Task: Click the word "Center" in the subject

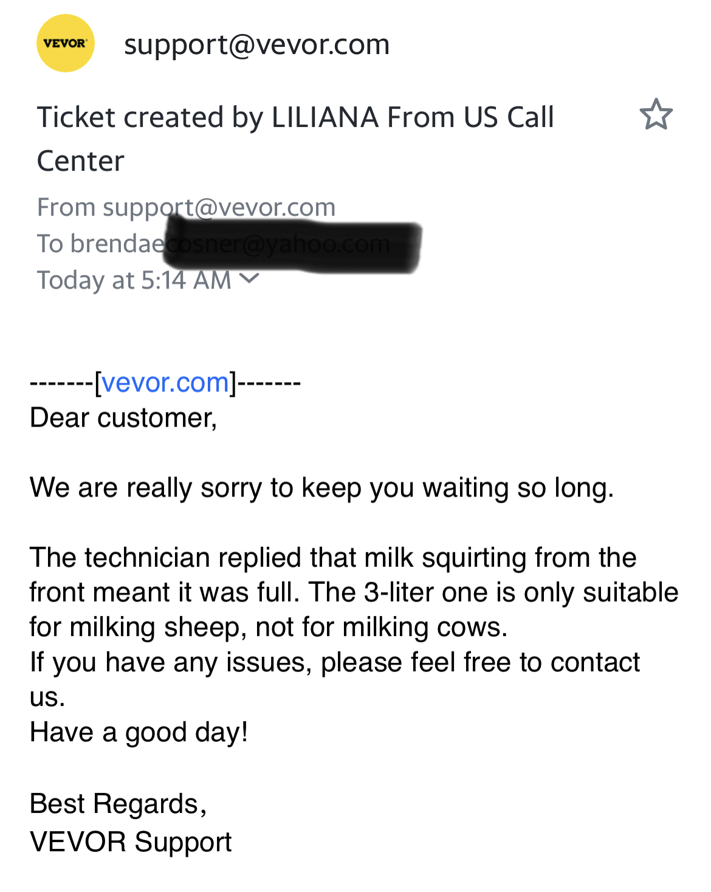Action: point(81,162)
